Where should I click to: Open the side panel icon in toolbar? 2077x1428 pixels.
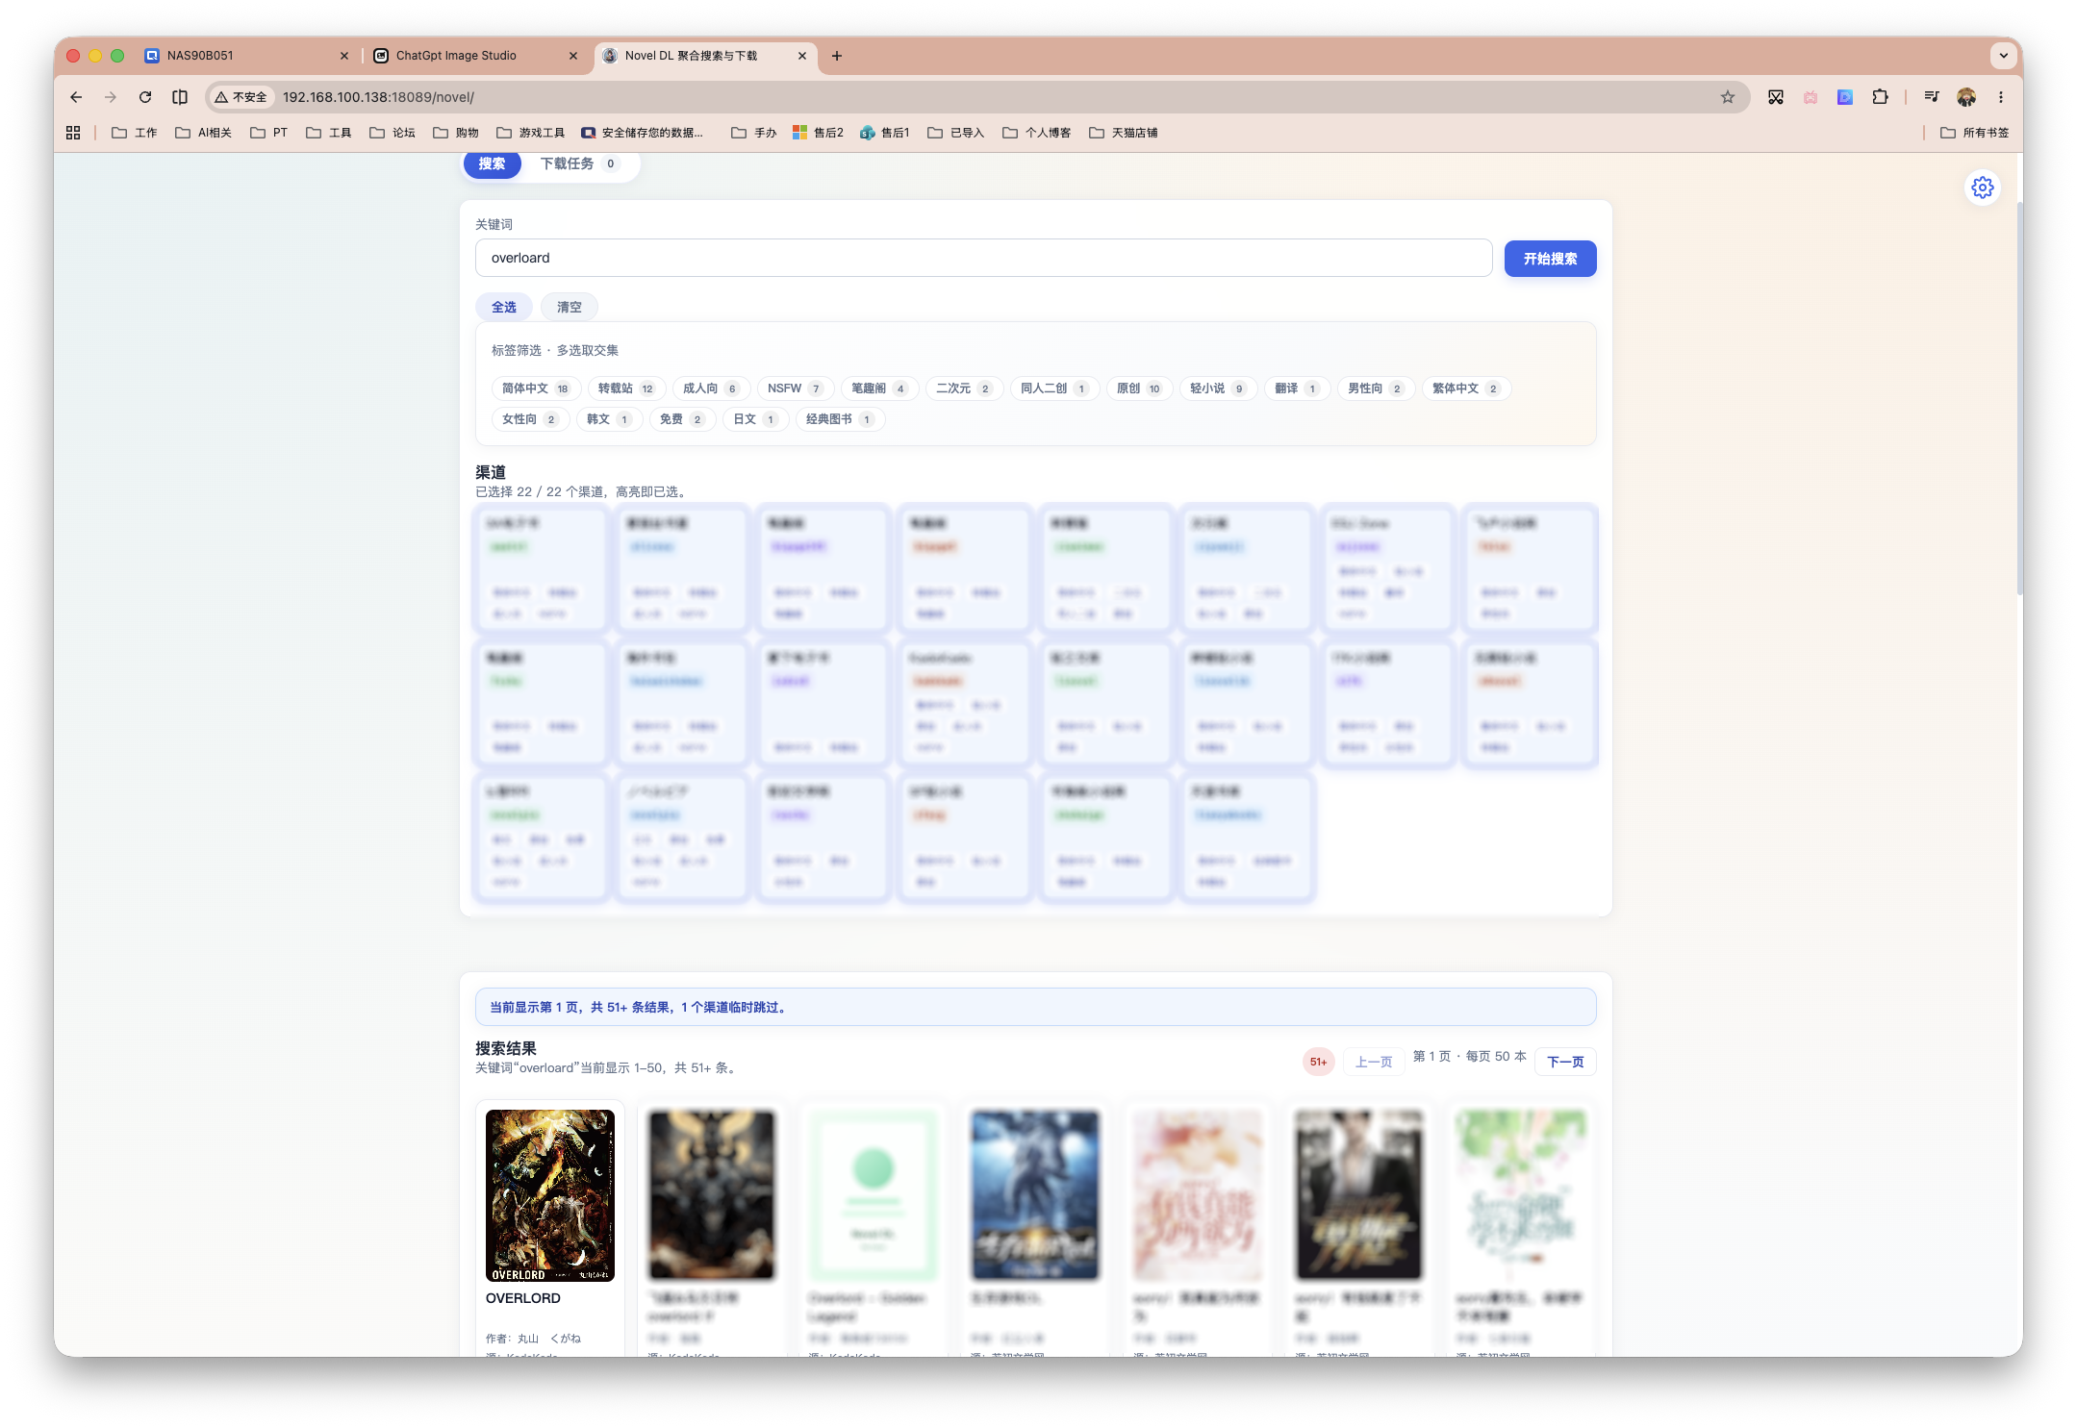pos(180,97)
